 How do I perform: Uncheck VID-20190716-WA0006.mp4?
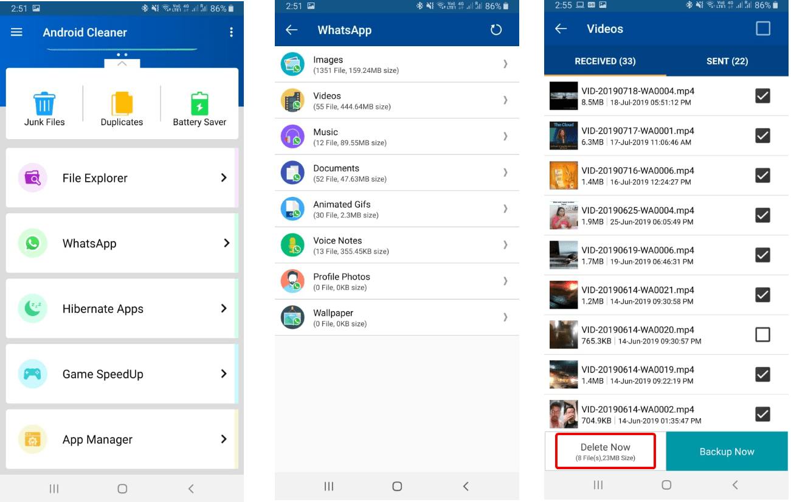pyautogui.click(x=762, y=176)
